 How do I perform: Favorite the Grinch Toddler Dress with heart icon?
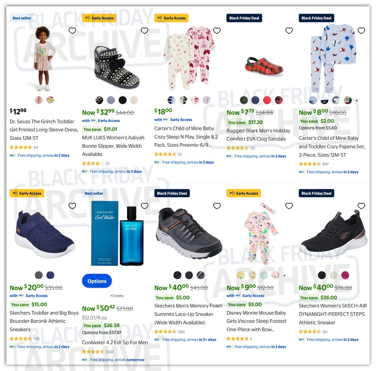pyautogui.click(x=72, y=30)
